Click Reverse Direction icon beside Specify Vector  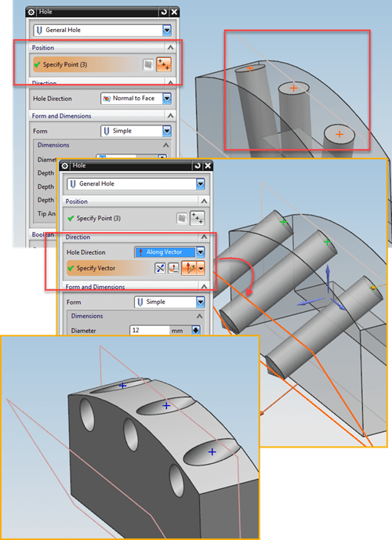click(x=160, y=268)
